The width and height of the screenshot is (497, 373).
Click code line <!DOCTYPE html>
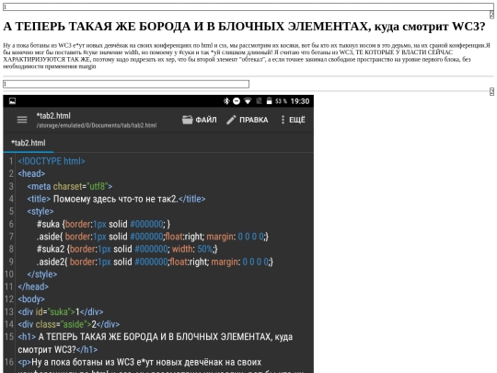[52, 161]
